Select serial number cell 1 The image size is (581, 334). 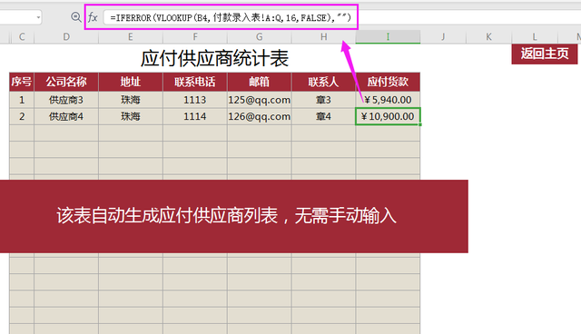(22, 100)
